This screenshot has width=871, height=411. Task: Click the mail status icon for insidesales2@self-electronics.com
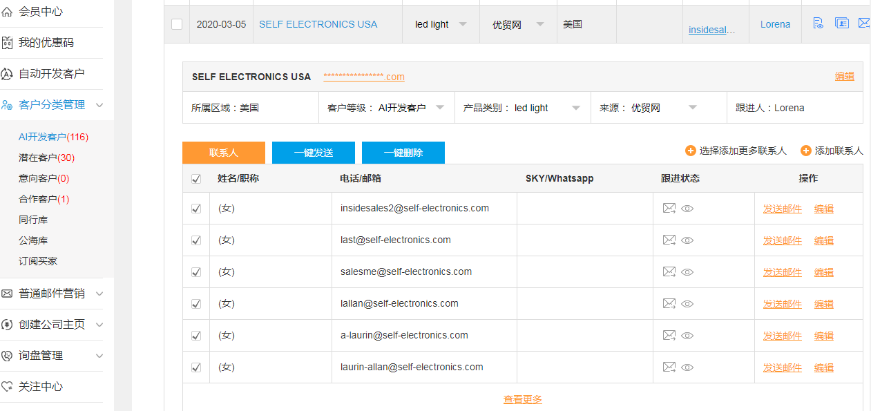tap(669, 208)
